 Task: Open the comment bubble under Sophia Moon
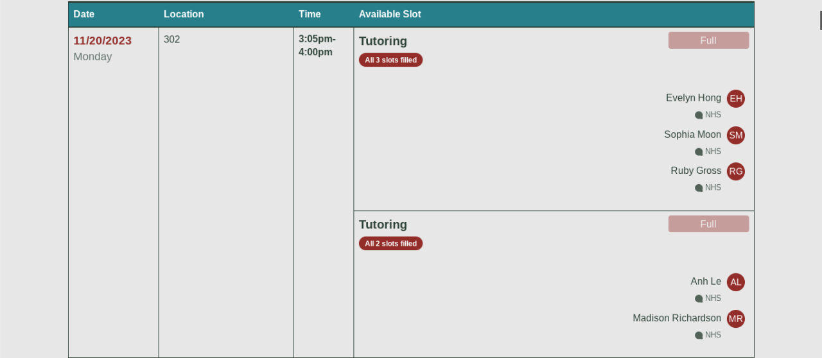699,152
